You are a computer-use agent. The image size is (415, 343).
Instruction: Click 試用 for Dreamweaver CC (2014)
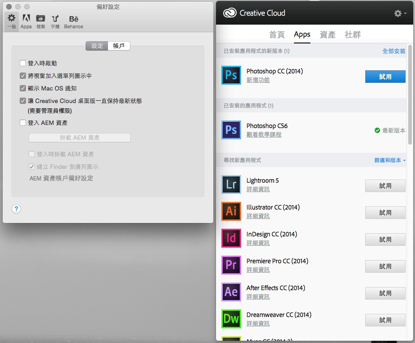coord(385,320)
